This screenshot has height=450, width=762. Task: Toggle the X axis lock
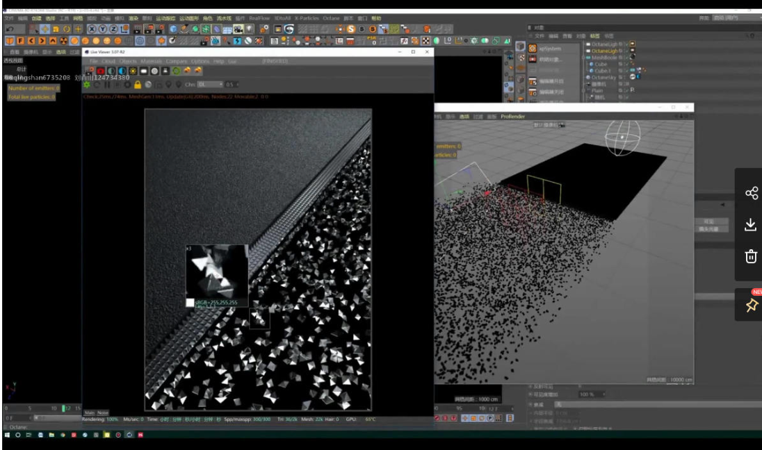[x=91, y=29]
